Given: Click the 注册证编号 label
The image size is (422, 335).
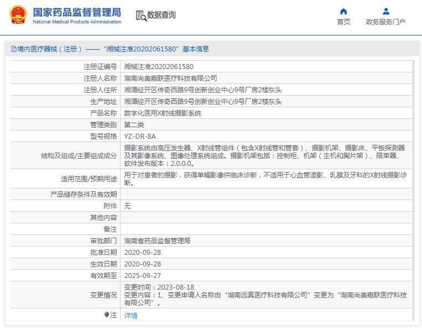Looking at the screenshot, I should pos(100,67).
